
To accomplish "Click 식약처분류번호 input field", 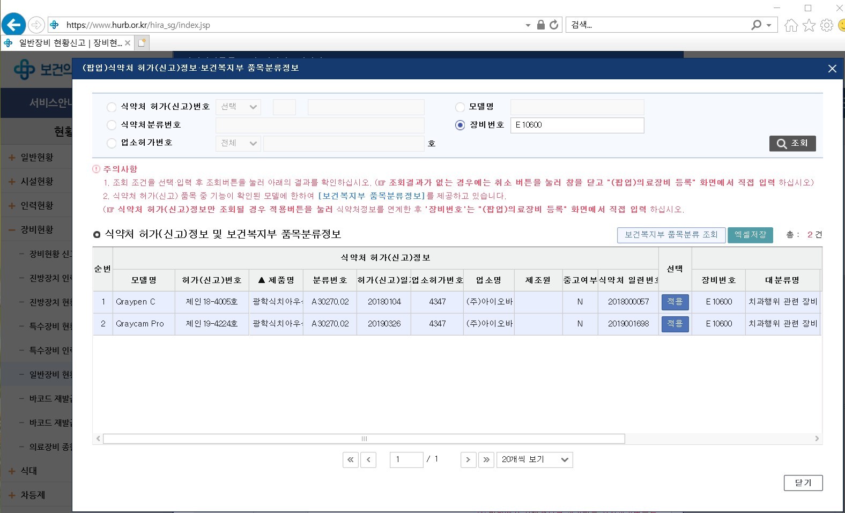I will (x=320, y=125).
